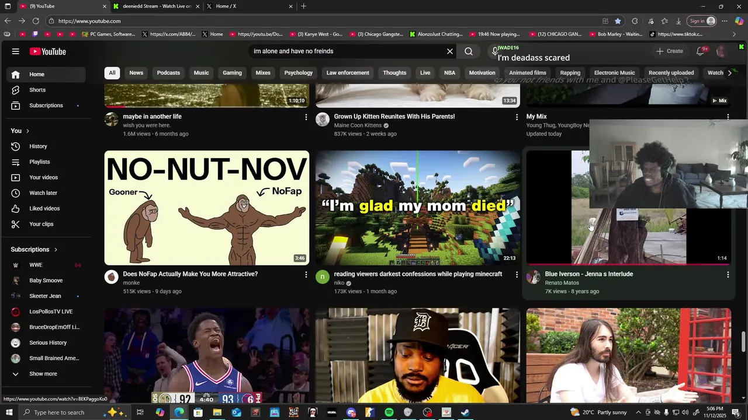Screen dimensions: 748x420
Task: Open a new browser tab
Action: 303,6
